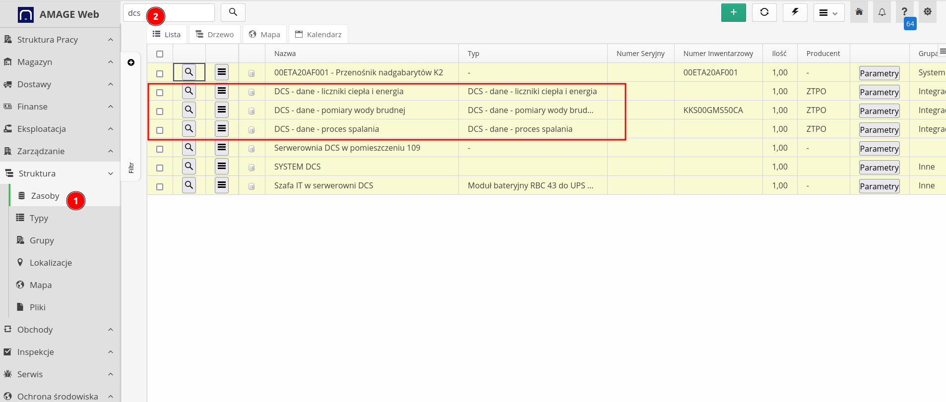Click the magnifier search button beside search field
This screenshot has height=402, width=946.
(x=233, y=12)
